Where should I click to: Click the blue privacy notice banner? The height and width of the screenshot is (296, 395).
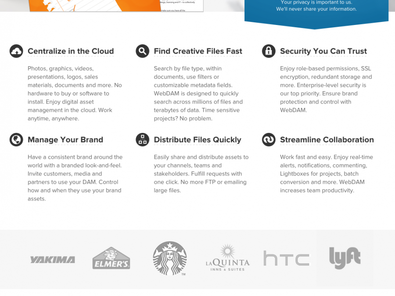point(316,11)
